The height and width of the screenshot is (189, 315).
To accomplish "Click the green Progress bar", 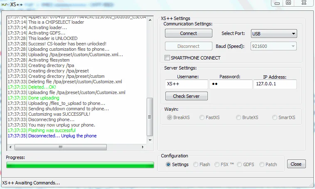I will [80, 165].
